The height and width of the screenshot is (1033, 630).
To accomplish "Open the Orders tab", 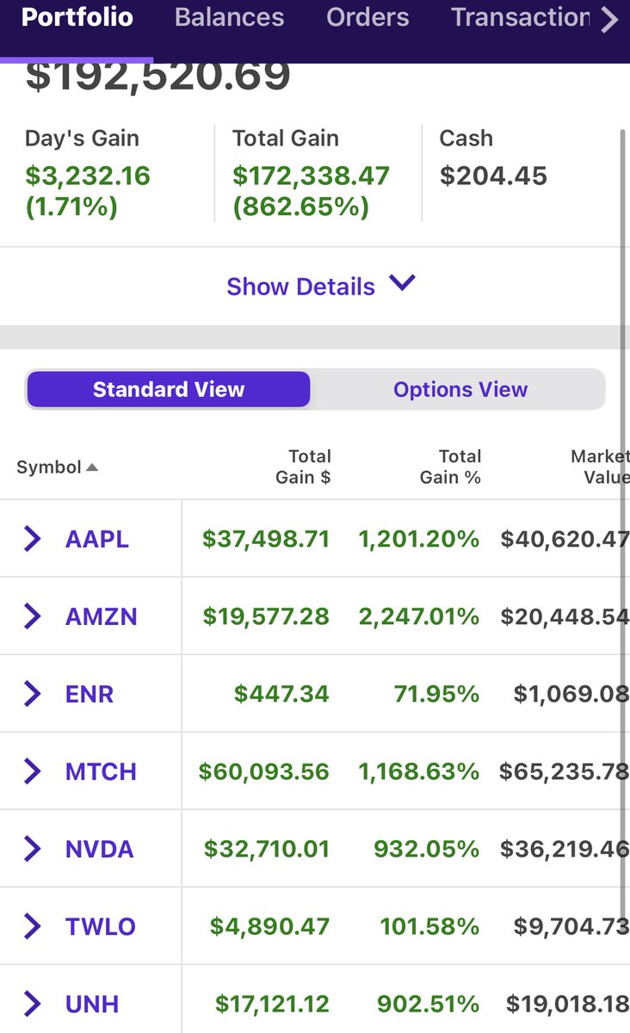I will point(367,17).
